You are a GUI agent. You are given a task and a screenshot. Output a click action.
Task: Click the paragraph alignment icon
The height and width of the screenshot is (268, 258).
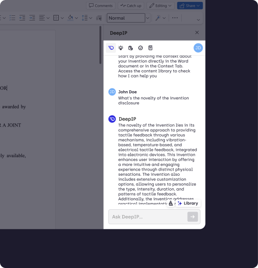(42, 18)
